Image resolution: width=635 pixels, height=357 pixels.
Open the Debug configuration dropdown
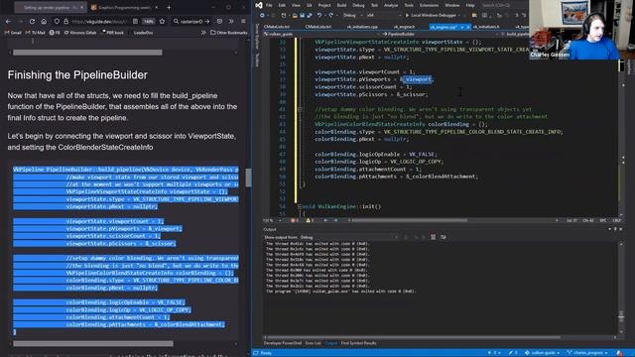coord(352,16)
